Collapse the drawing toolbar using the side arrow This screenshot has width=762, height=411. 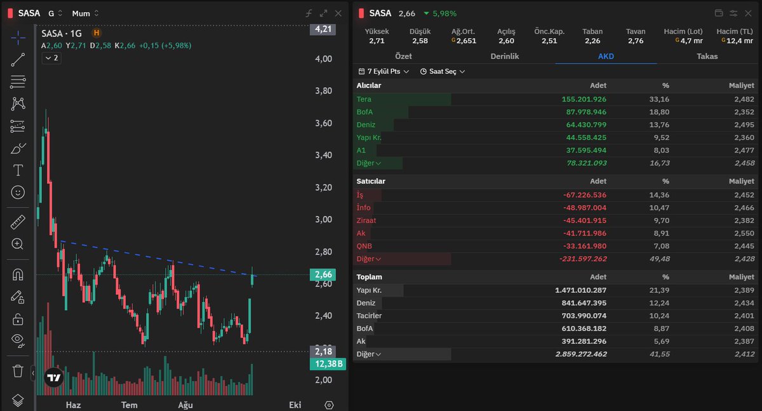33,374
